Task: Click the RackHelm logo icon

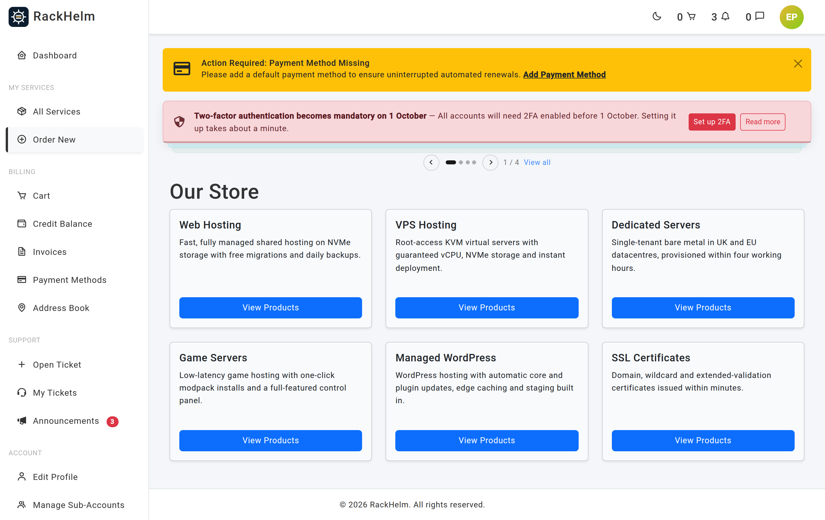Action: pyautogui.click(x=19, y=16)
